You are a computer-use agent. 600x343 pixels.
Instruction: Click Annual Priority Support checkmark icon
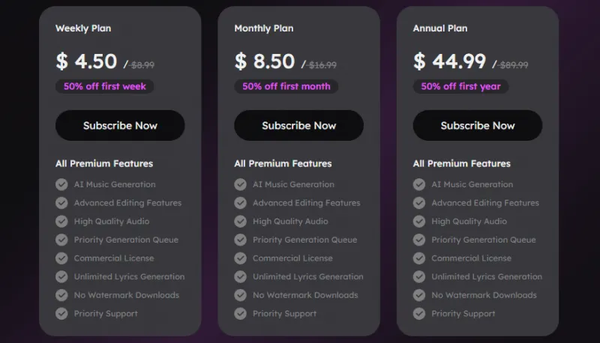tap(419, 314)
